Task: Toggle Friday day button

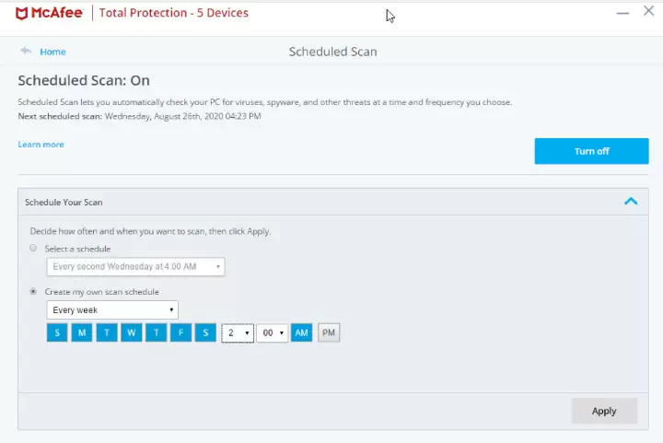Action: [x=181, y=332]
